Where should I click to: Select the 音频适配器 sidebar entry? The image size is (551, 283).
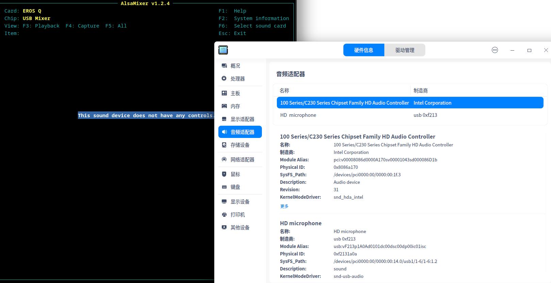point(240,132)
